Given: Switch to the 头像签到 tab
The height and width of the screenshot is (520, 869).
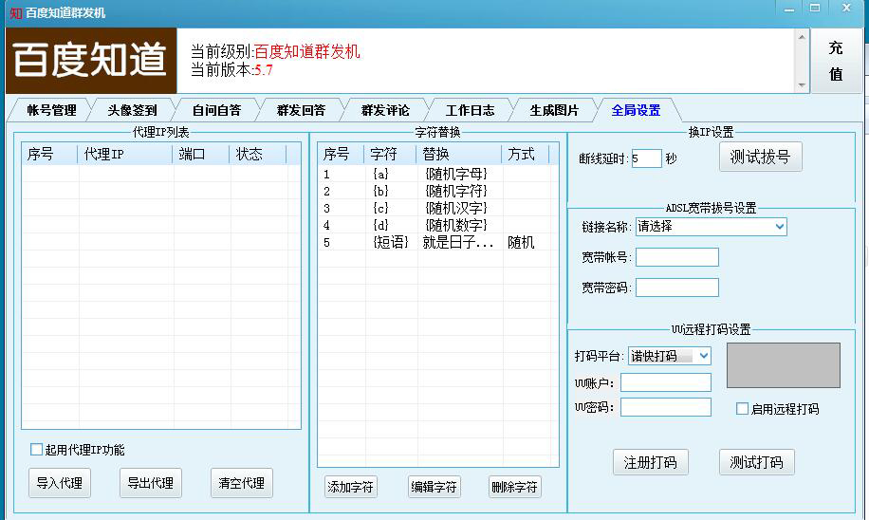Looking at the screenshot, I should point(133,110).
